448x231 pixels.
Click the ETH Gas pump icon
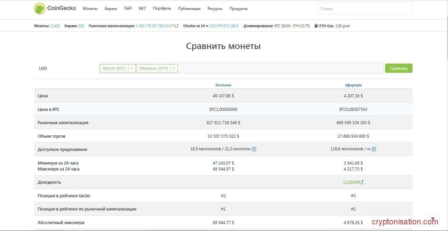click(316, 26)
